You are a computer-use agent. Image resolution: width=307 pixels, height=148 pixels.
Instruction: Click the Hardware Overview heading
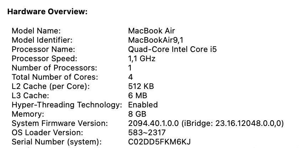tap(47, 12)
